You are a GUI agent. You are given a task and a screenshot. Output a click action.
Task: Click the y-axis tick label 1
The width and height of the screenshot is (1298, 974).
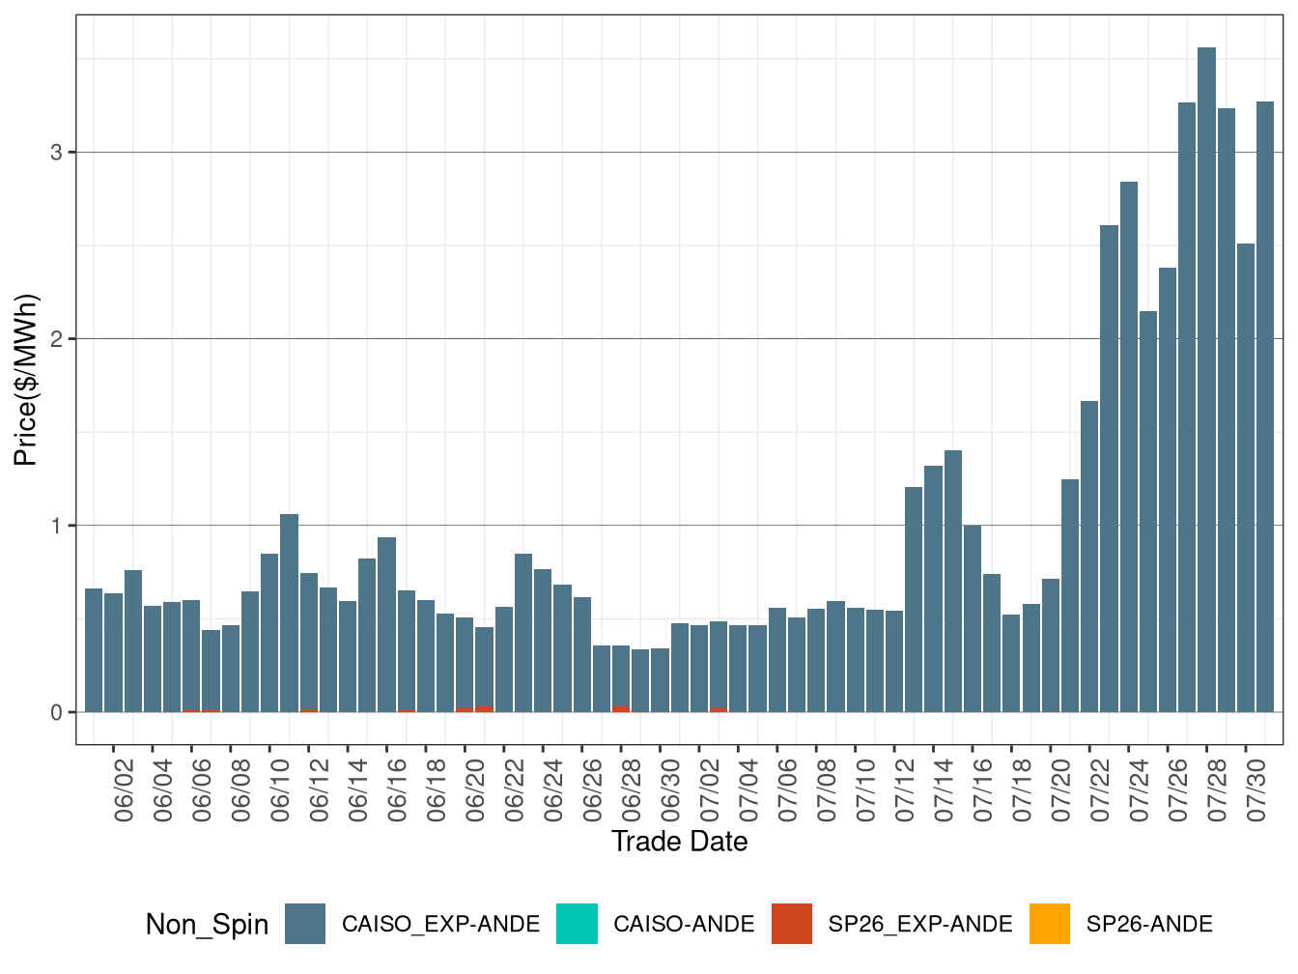(56, 526)
